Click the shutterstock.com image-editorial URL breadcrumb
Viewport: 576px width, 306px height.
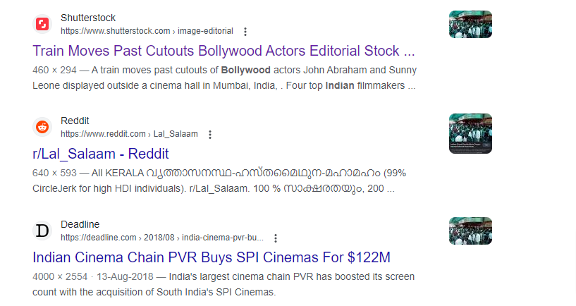point(147,31)
